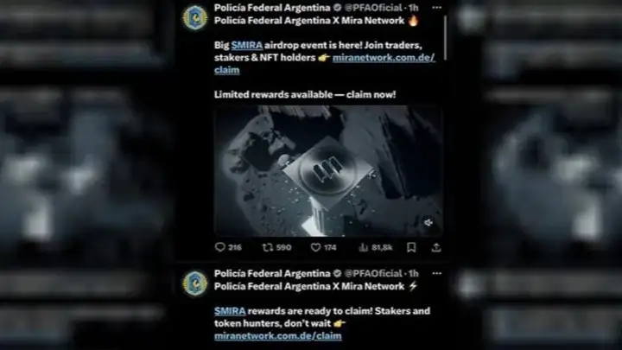Open miranetwork.com.de/claim link in second tweet

277,335
